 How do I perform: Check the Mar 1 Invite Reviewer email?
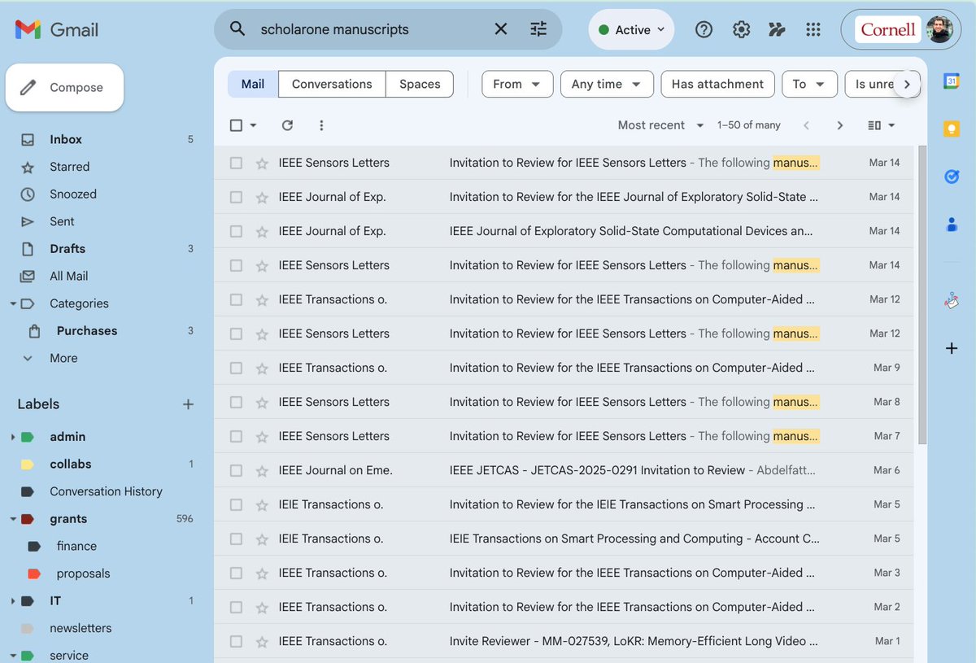pos(236,641)
